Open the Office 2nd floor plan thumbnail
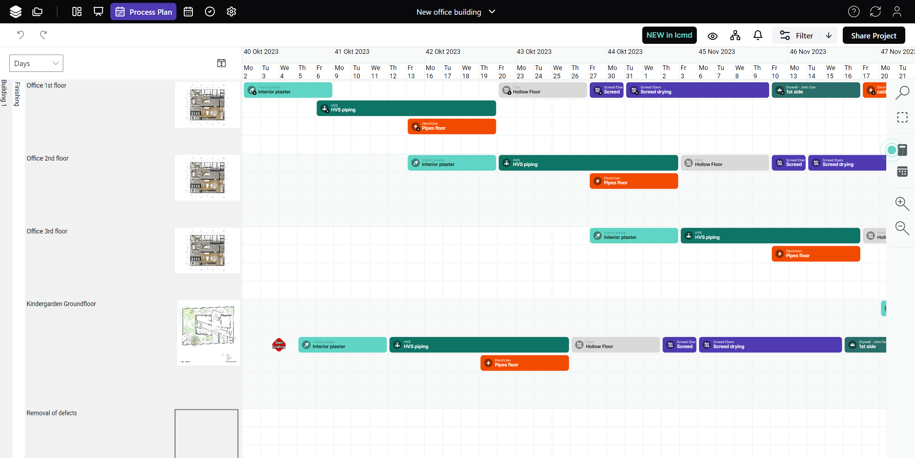The height and width of the screenshot is (458, 915). pyautogui.click(x=207, y=178)
